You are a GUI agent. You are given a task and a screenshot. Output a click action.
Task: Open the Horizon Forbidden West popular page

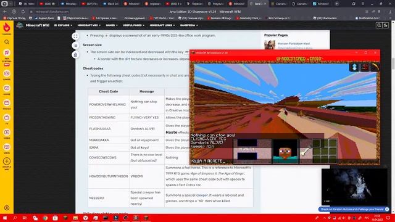[294, 44]
